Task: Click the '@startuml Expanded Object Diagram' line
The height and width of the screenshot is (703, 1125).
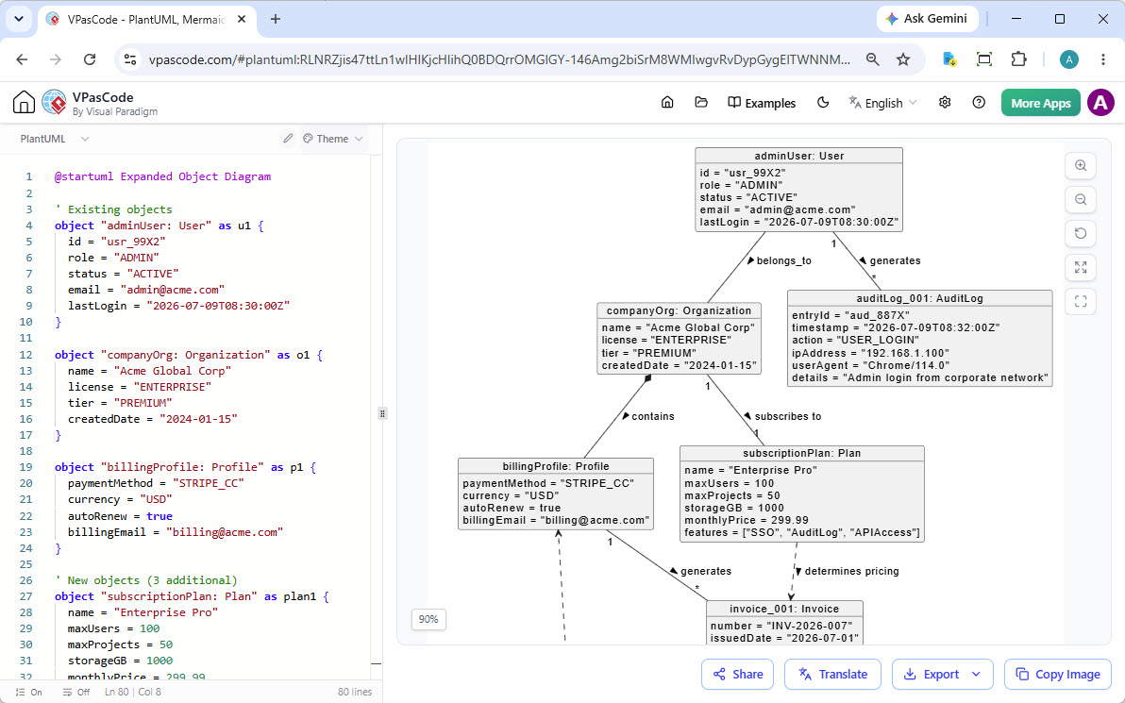Action: pos(163,176)
